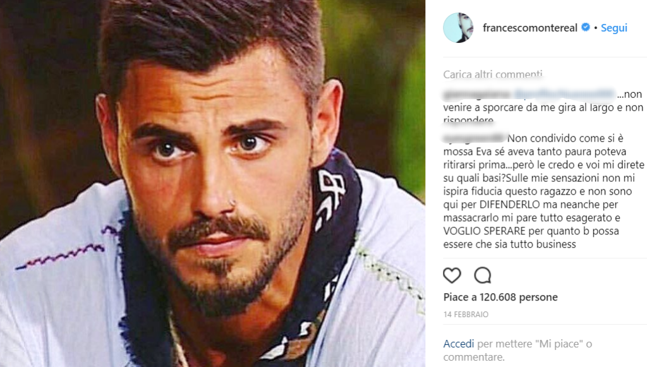Open second blurred commenter's username
Screen dimensions: 647x367
click(474, 138)
